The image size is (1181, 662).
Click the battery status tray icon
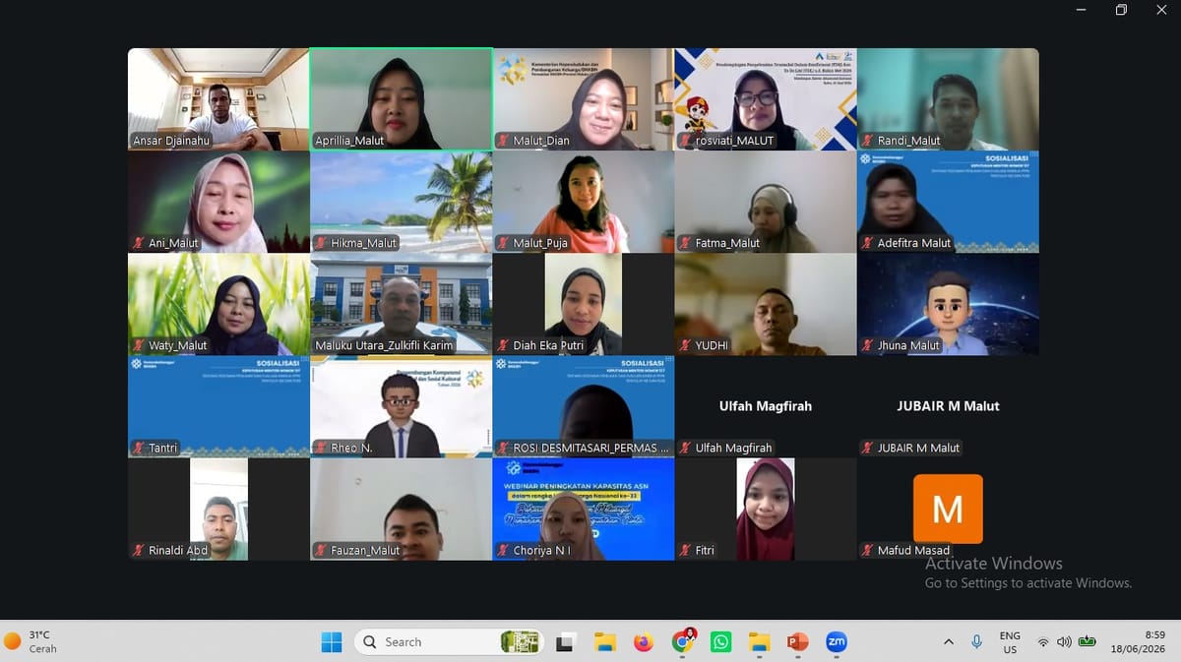[1088, 642]
